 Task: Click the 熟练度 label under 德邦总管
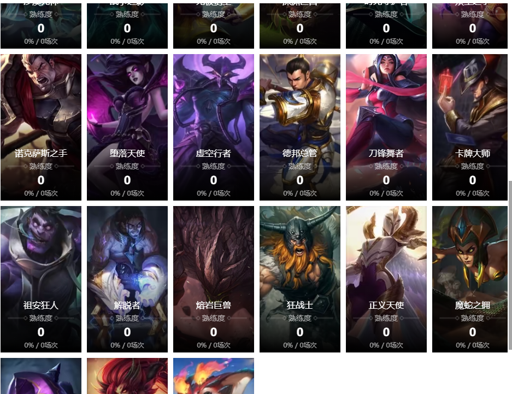300,166
